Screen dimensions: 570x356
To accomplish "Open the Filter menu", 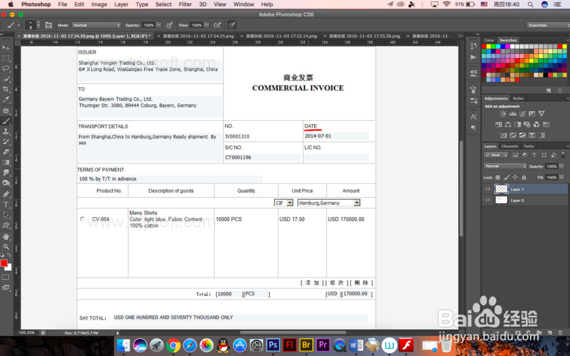I will [185, 5].
